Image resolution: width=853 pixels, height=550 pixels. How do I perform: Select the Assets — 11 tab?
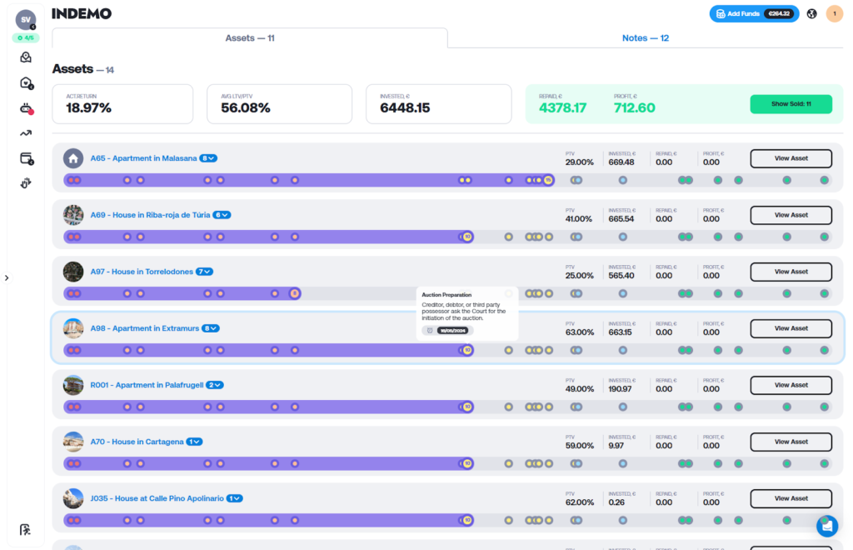coord(250,38)
